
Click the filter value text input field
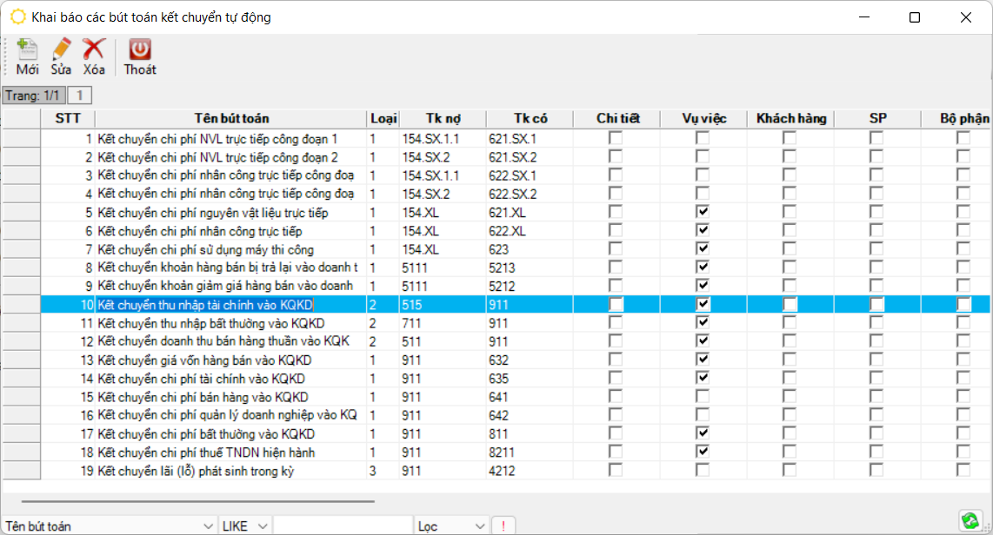pos(343,526)
